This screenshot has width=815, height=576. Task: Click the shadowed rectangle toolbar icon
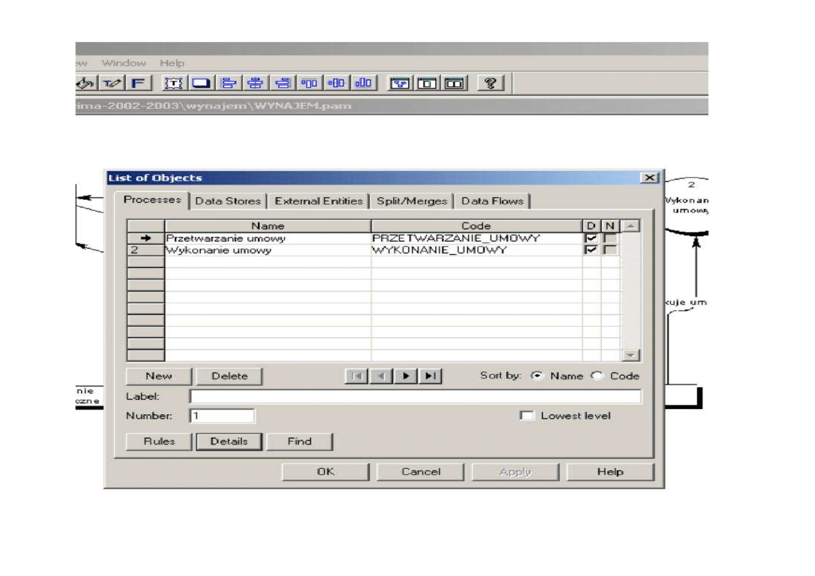tap(201, 83)
